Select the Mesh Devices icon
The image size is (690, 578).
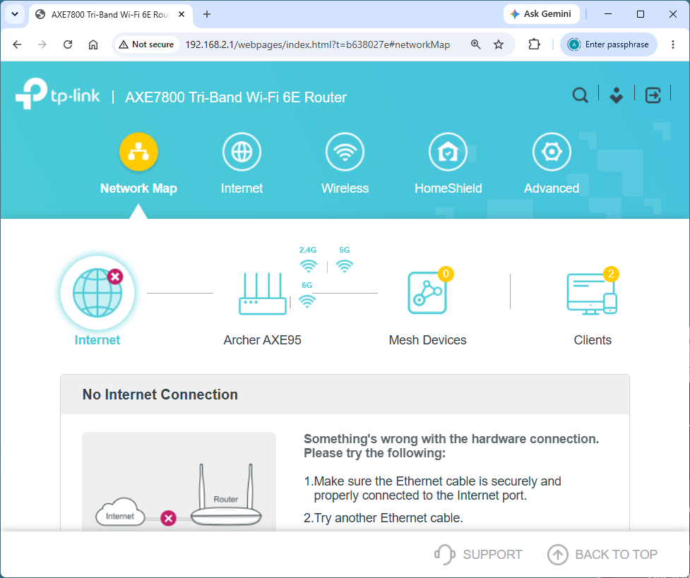pos(427,292)
